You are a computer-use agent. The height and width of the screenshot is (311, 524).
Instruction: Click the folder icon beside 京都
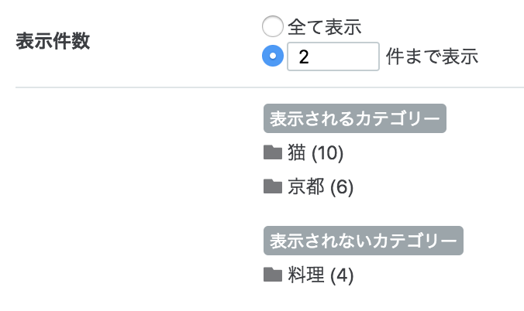(x=273, y=186)
